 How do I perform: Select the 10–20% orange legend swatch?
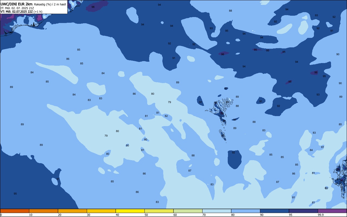[43, 211]
